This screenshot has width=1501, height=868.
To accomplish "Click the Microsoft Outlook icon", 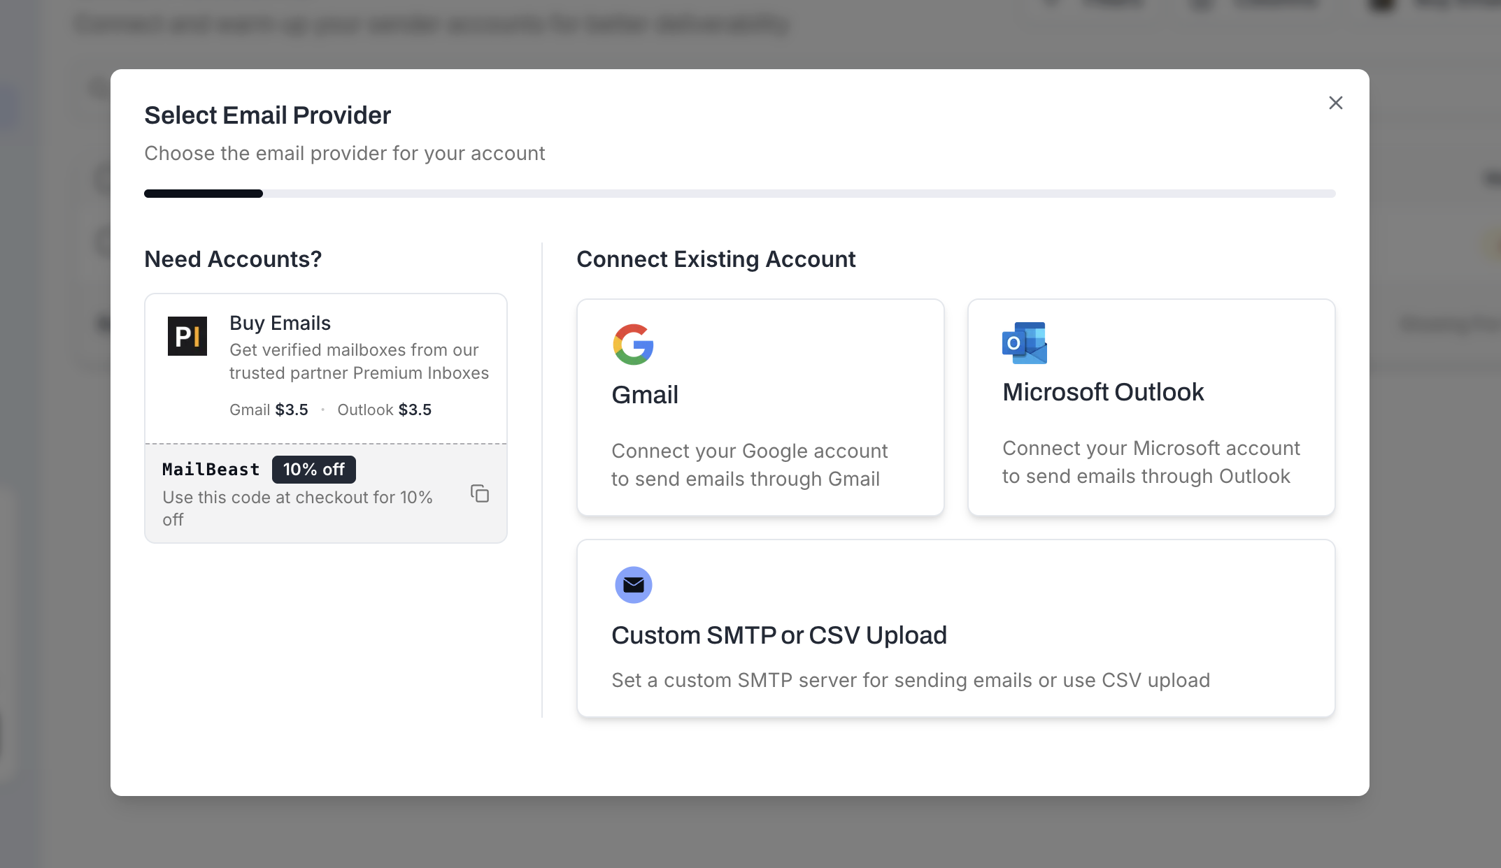I will pyautogui.click(x=1023, y=342).
